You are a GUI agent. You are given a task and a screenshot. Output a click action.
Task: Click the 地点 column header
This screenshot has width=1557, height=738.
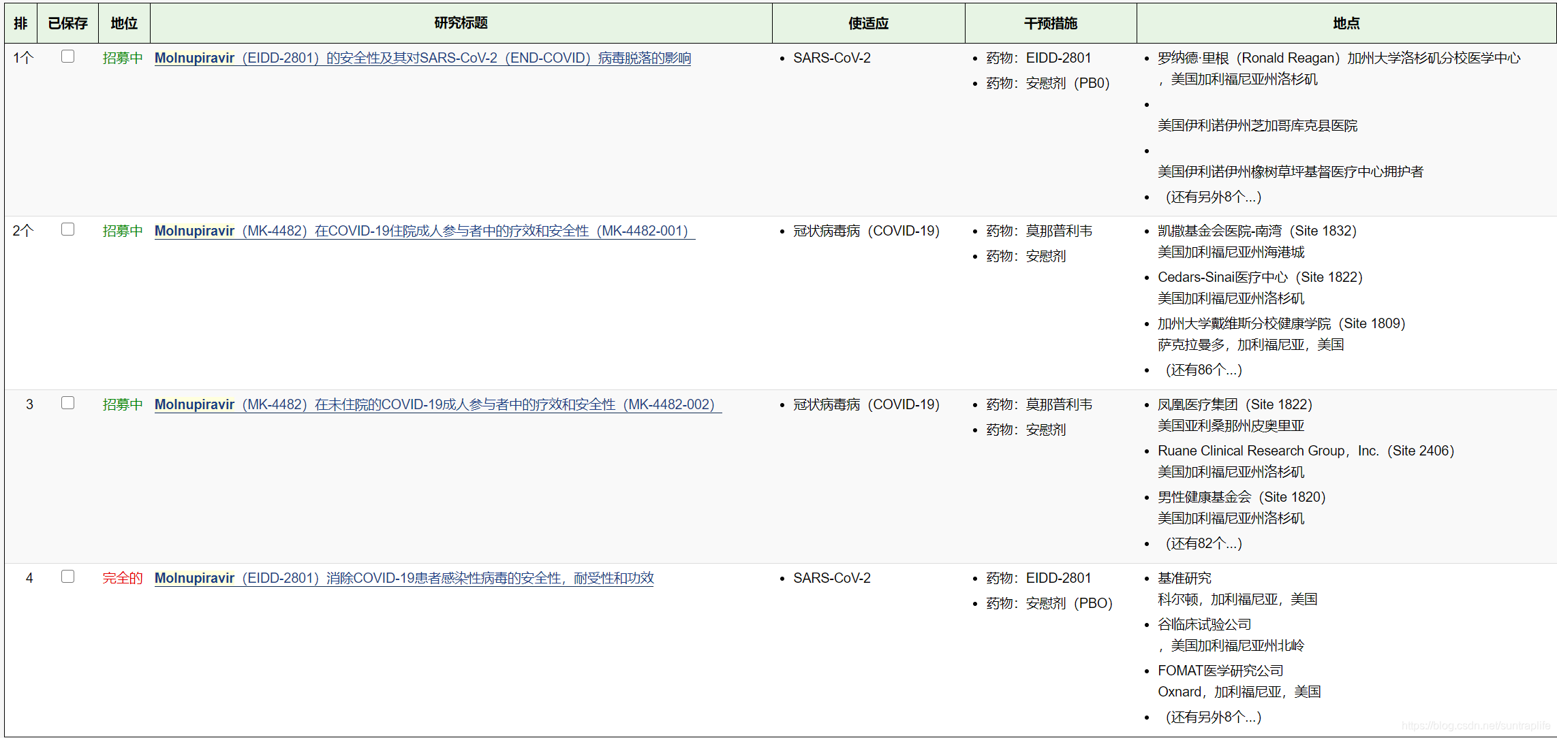(x=1346, y=23)
